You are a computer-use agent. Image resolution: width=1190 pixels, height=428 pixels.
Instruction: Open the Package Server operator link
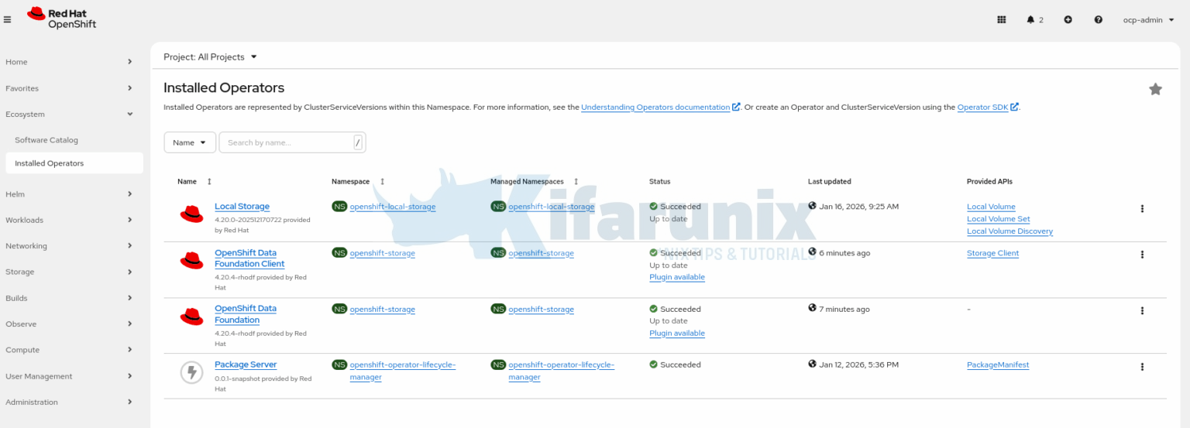246,365
